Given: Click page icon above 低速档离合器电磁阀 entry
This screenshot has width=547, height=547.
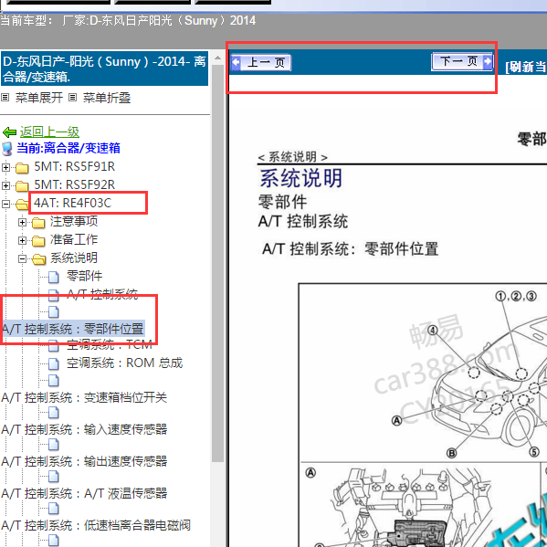Looking at the screenshot, I should (53, 509).
